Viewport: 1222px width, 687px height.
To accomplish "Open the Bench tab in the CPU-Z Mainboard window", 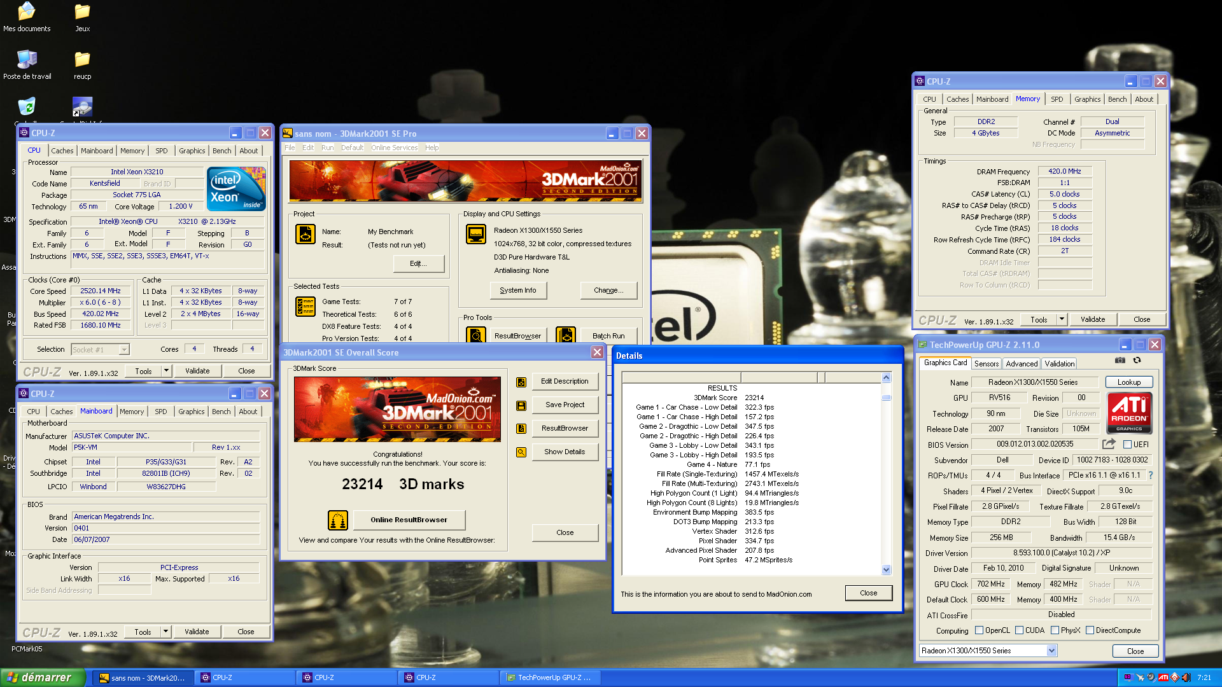I will [x=221, y=412].
